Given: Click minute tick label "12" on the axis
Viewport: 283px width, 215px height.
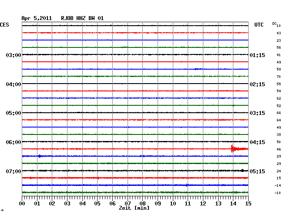Looking at the screenshot, I should pyautogui.click(x=203, y=203).
